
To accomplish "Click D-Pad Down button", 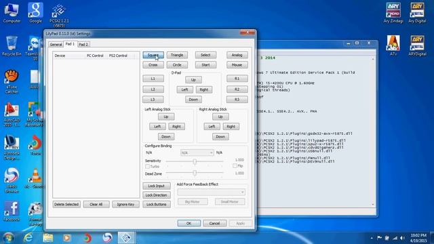I will click(193, 100).
